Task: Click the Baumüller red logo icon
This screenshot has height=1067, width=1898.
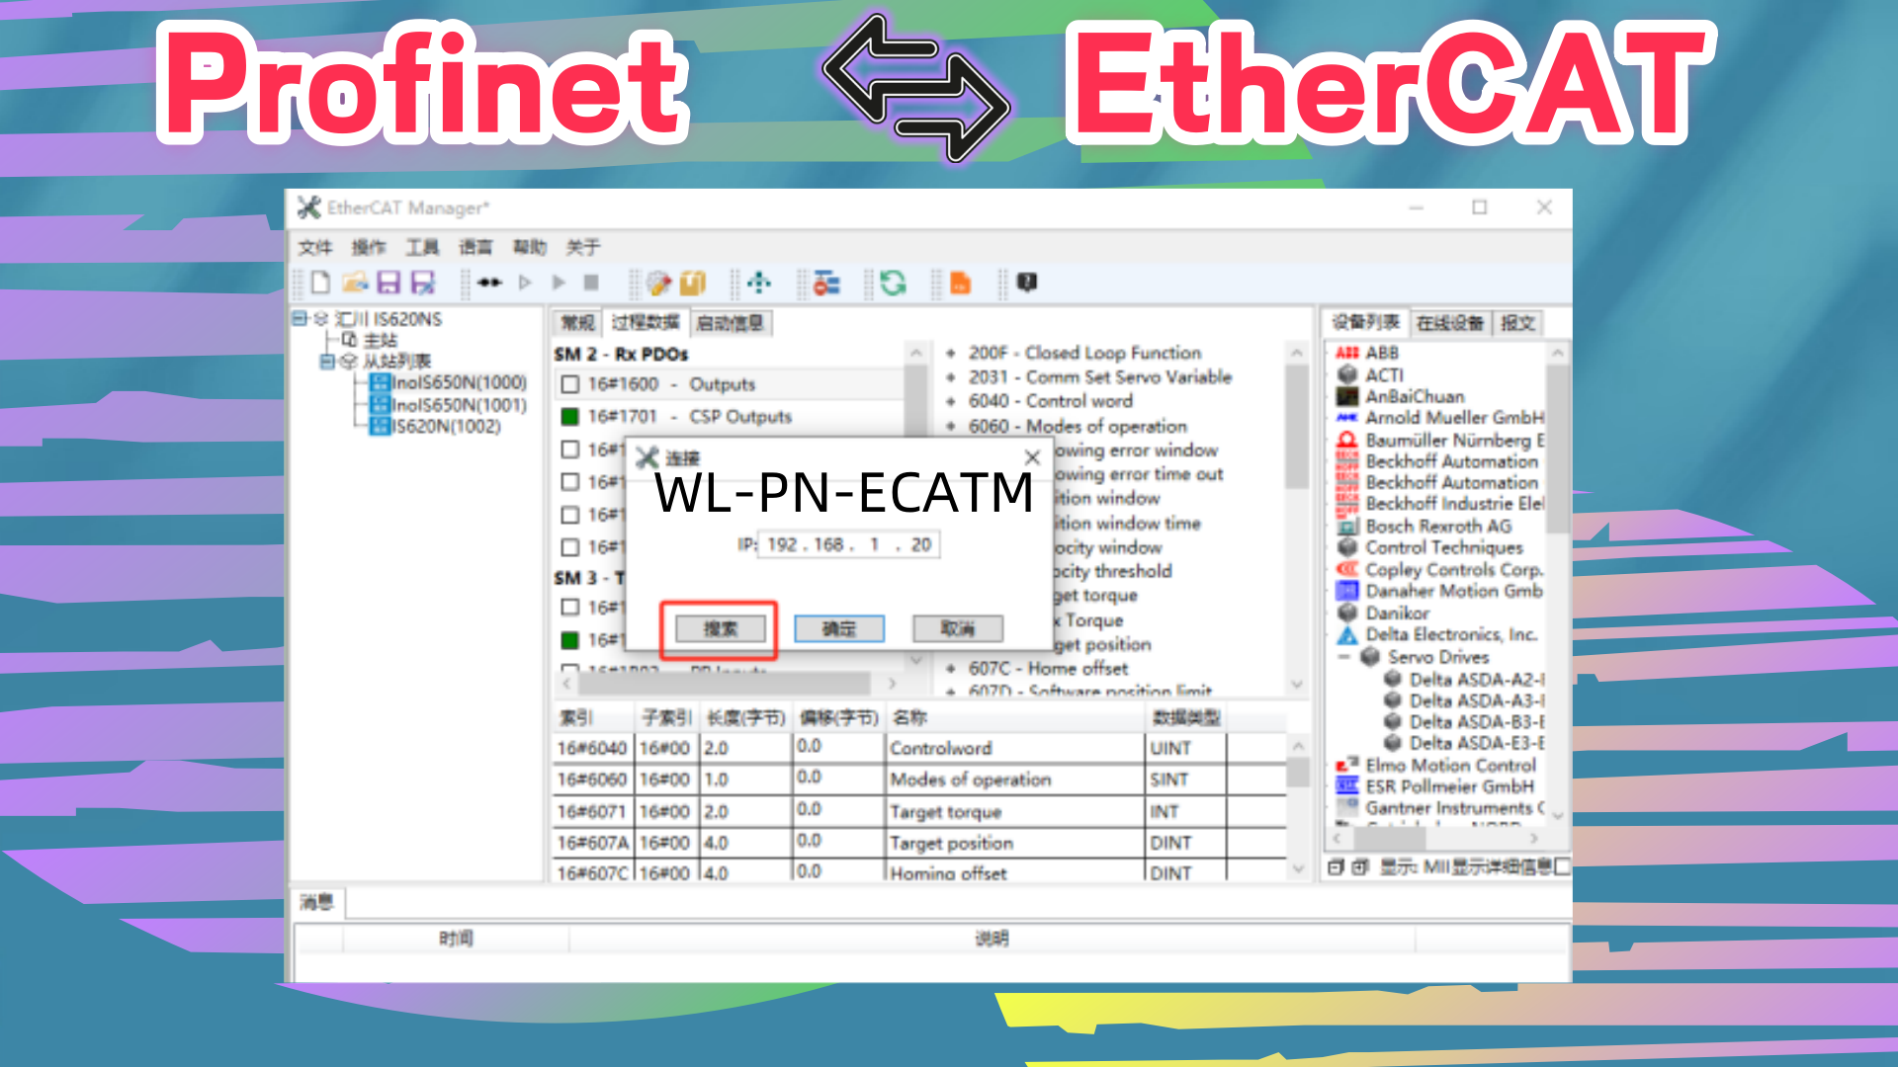Action: click(x=1346, y=440)
